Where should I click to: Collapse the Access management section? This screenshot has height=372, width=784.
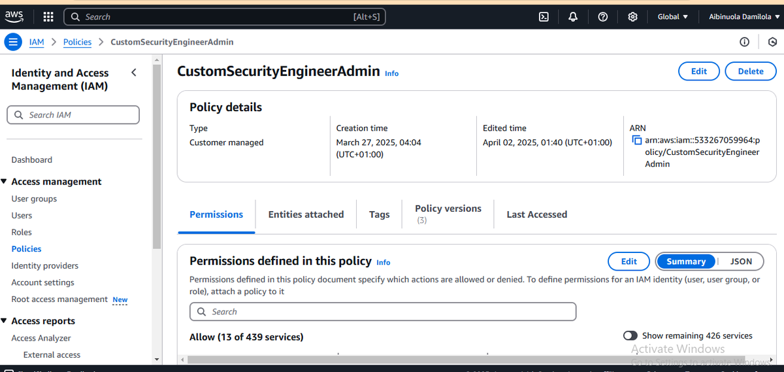point(5,182)
